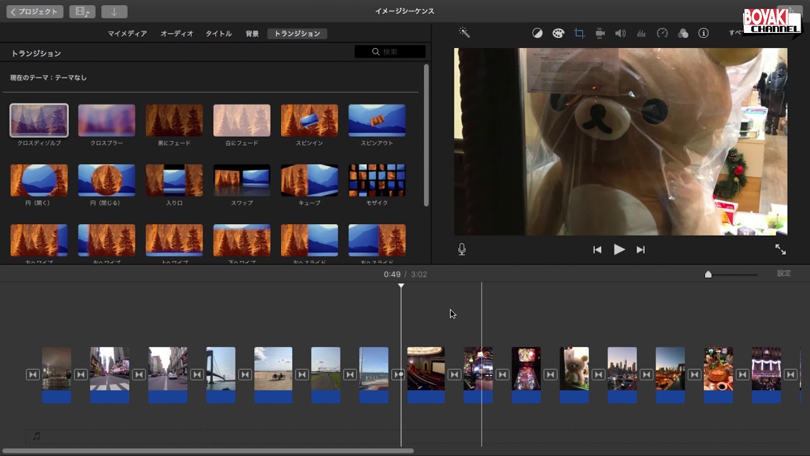Viewport: 810px width, 456px height.
Task: Open the volume speaker adjustment
Action: [x=621, y=34]
